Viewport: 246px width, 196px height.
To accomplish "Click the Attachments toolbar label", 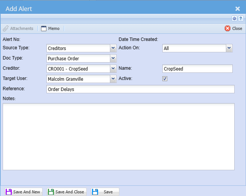I will 22,28.
